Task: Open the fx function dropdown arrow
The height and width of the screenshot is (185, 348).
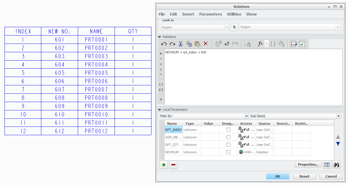Action: tap(267, 44)
